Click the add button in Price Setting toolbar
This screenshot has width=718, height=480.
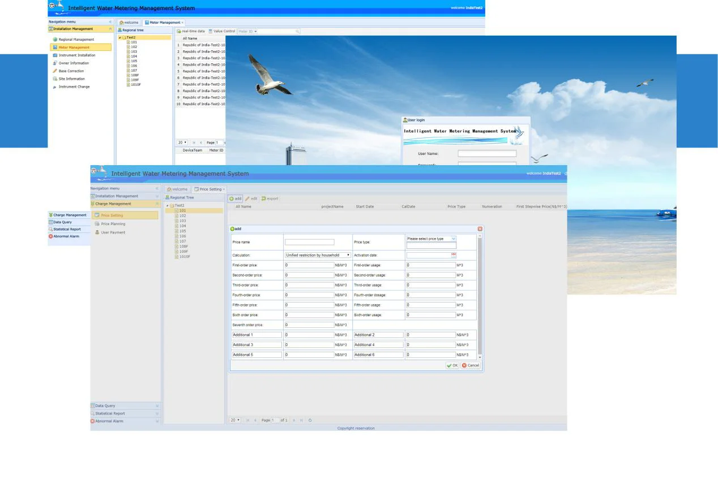pyautogui.click(x=236, y=198)
